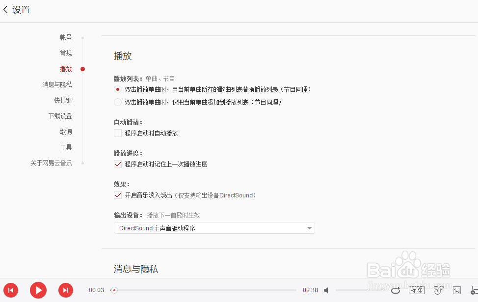Mute the volume speaker icon
The height and width of the screenshot is (302, 478).
326,290
